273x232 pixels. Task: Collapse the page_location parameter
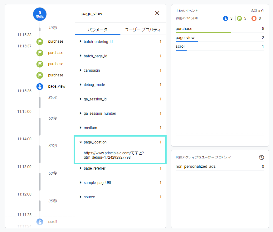click(95, 142)
